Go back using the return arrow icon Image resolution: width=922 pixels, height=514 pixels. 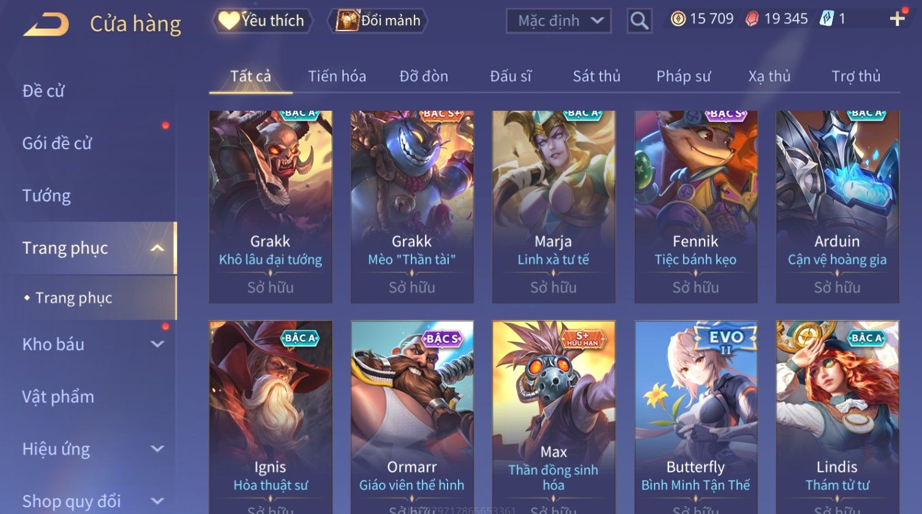pos(46,24)
